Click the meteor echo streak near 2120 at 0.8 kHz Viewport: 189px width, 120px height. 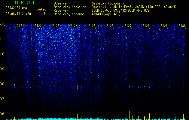[15, 86]
